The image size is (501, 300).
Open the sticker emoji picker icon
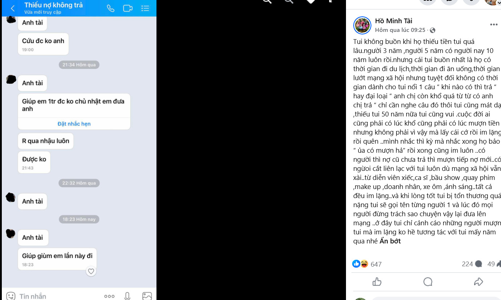tap(11, 296)
